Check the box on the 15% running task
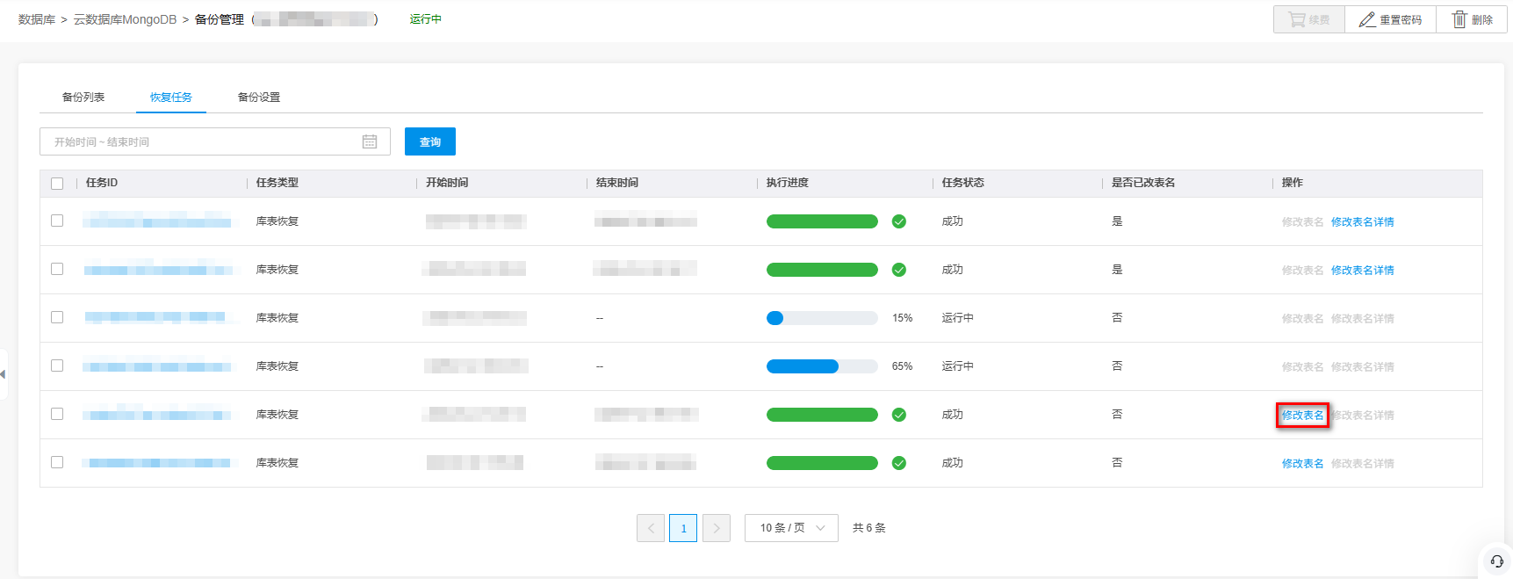The width and height of the screenshot is (1513, 579). coord(57,317)
